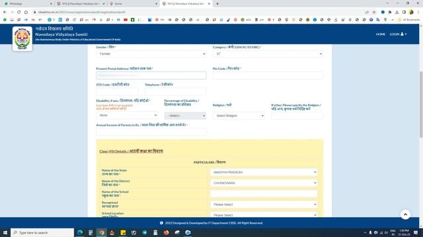Click the 'If other, specify Religion' field
This screenshot has height=237, width=423.
pos(297,116)
